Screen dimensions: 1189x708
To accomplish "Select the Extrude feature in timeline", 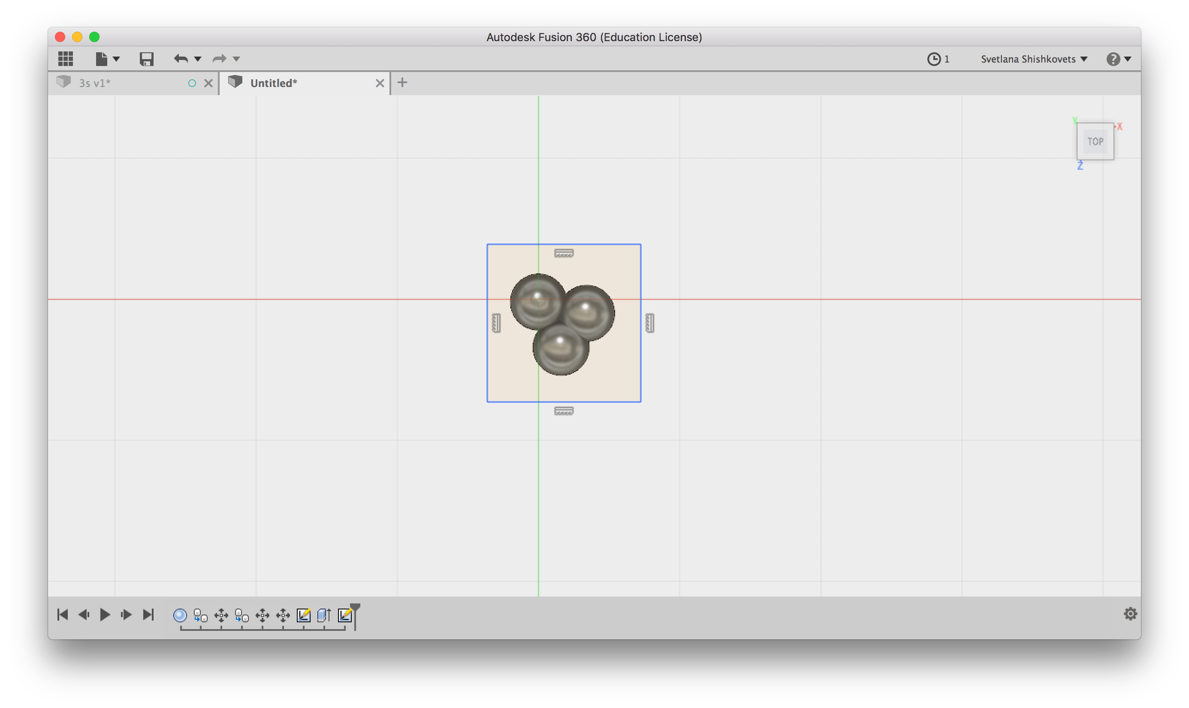I will tap(324, 615).
